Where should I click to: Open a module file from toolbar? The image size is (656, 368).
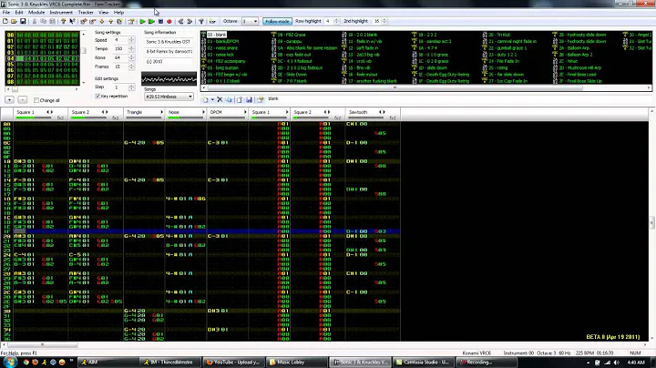(15, 21)
